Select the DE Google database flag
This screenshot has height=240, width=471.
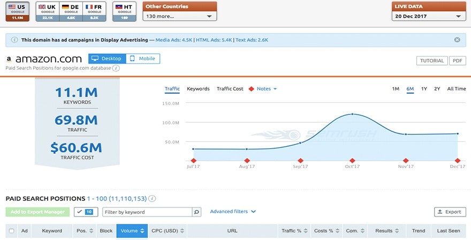(x=70, y=11)
